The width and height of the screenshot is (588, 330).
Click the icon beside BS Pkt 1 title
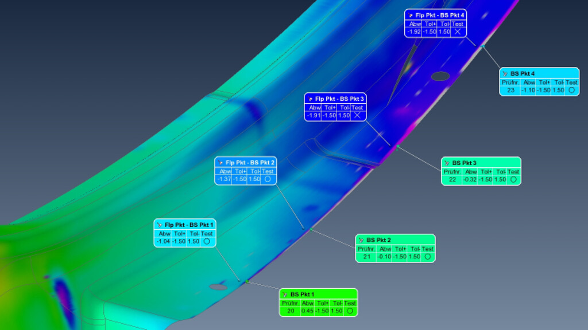[x=285, y=294]
